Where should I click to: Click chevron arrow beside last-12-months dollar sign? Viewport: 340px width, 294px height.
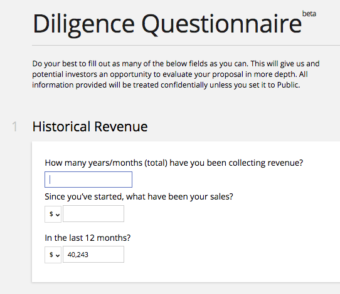point(58,255)
